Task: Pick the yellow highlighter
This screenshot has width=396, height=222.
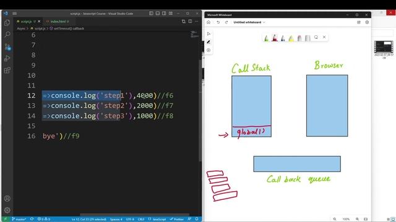Action: [291, 38]
